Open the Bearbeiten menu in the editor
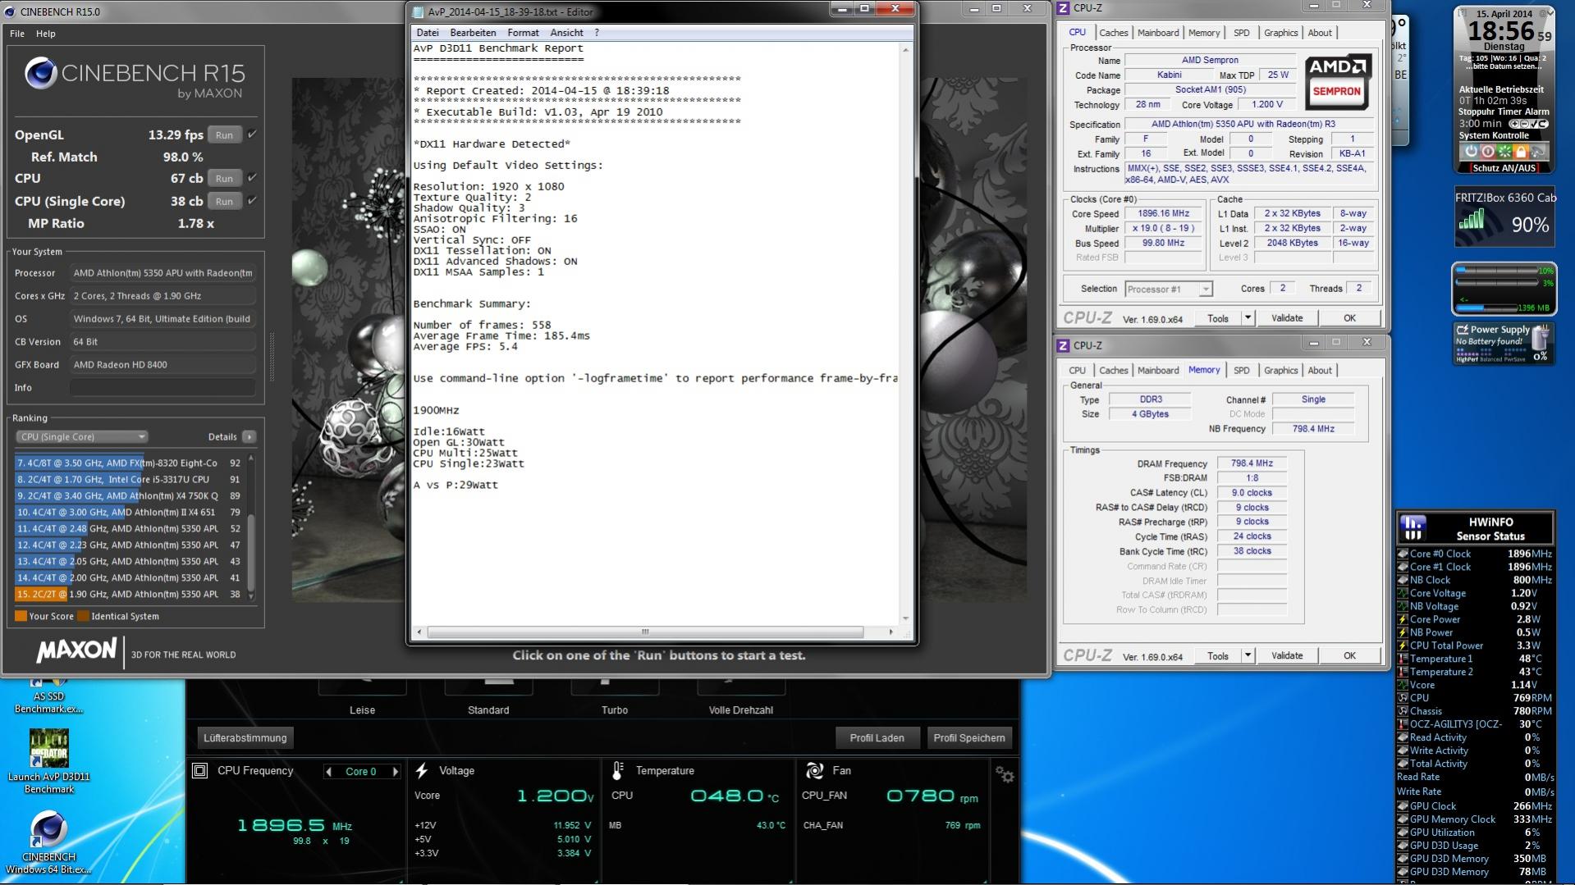The image size is (1575, 885). [x=473, y=33]
